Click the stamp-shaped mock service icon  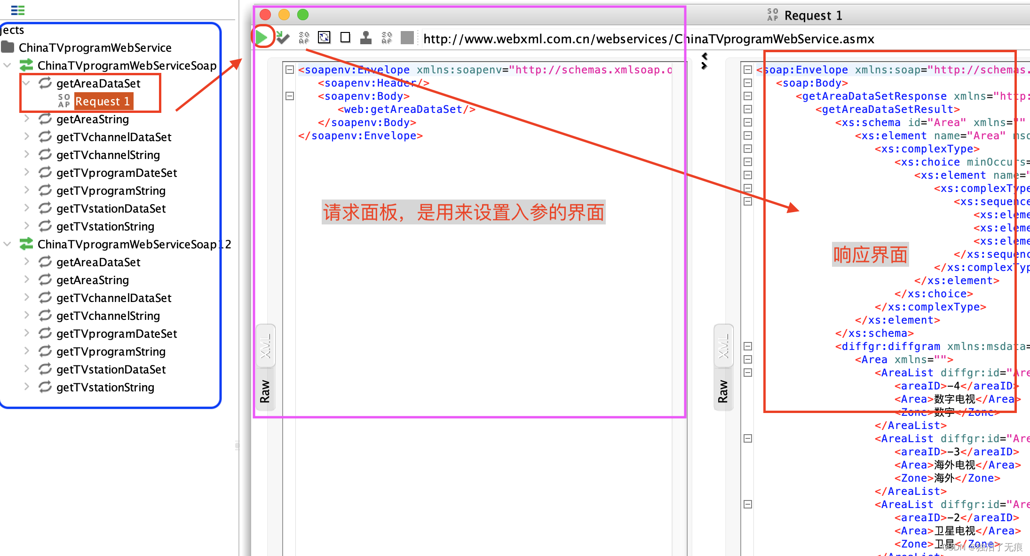click(x=365, y=37)
